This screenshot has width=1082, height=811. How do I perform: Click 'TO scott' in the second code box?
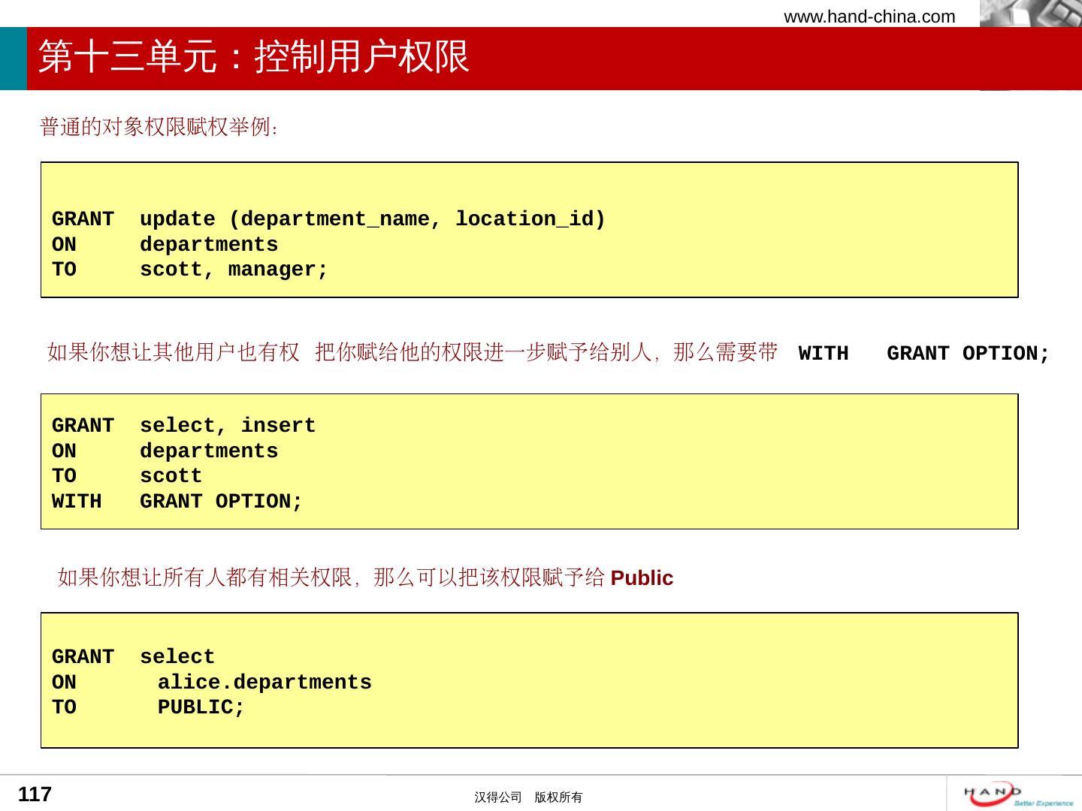(127, 476)
